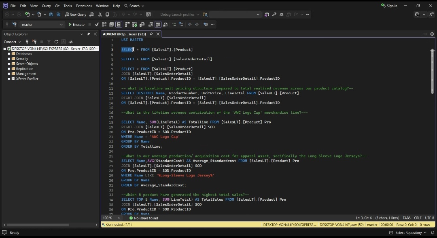The height and width of the screenshot is (238, 437).
Task: Open the Query menu
Action: pos(46,6)
